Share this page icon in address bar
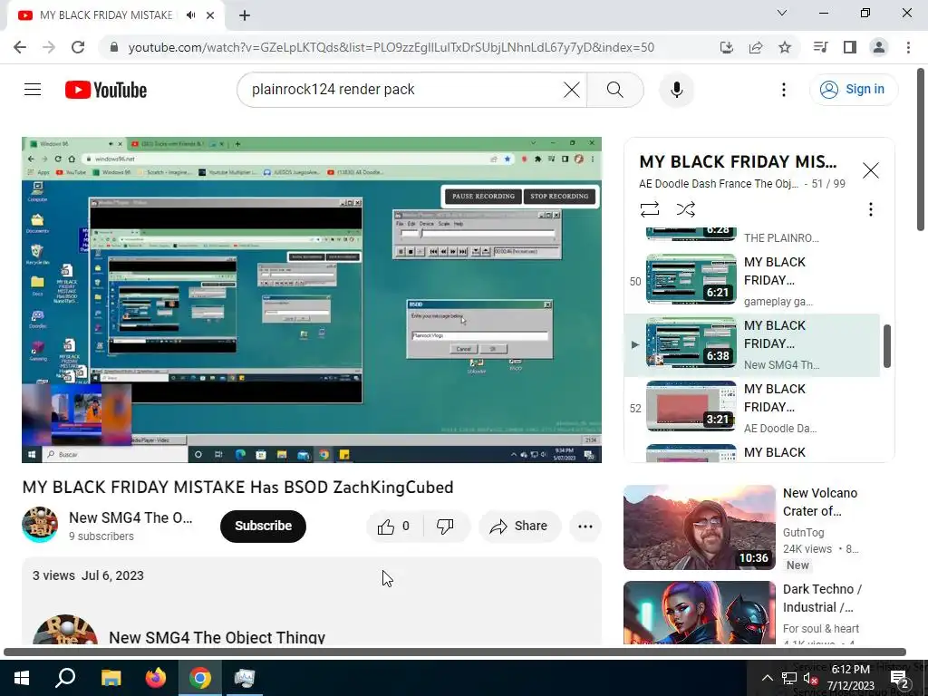Viewport: 928px width, 696px height. click(756, 47)
